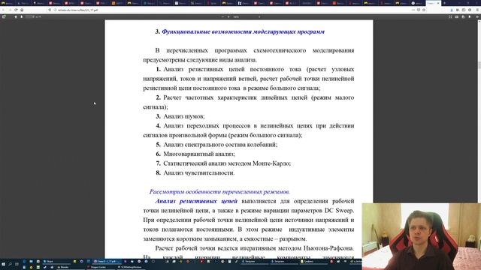Image resolution: width=481 pixels, height=270 pixels.
Task: Click the vertical scrollbar thumb
Action: [x=479, y=65]
